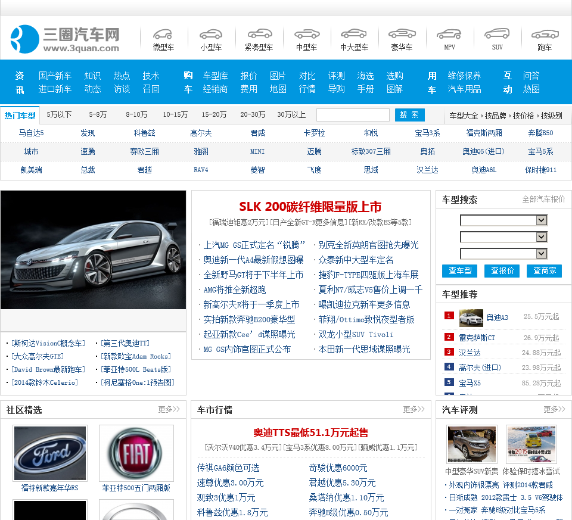Select the 30万以上 price tab
The image size is (572, 520).
tap(291, 114)
